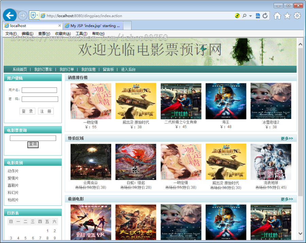Viewport: 306px width, 243px height.
Task: Select calendar day 2
Action: tap(55, 231)
